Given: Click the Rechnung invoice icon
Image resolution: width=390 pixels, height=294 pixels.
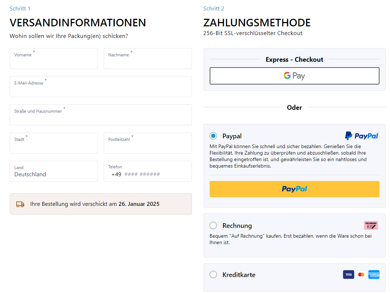Looking at the screenshot, I should (371, 225).
